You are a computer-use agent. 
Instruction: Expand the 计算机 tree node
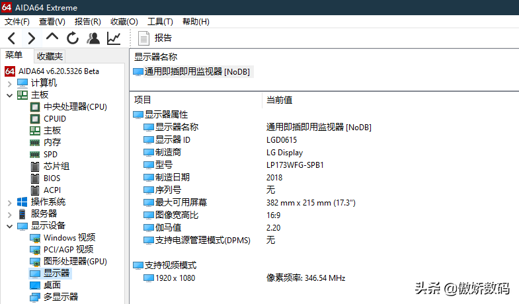[x=10, y=83]
